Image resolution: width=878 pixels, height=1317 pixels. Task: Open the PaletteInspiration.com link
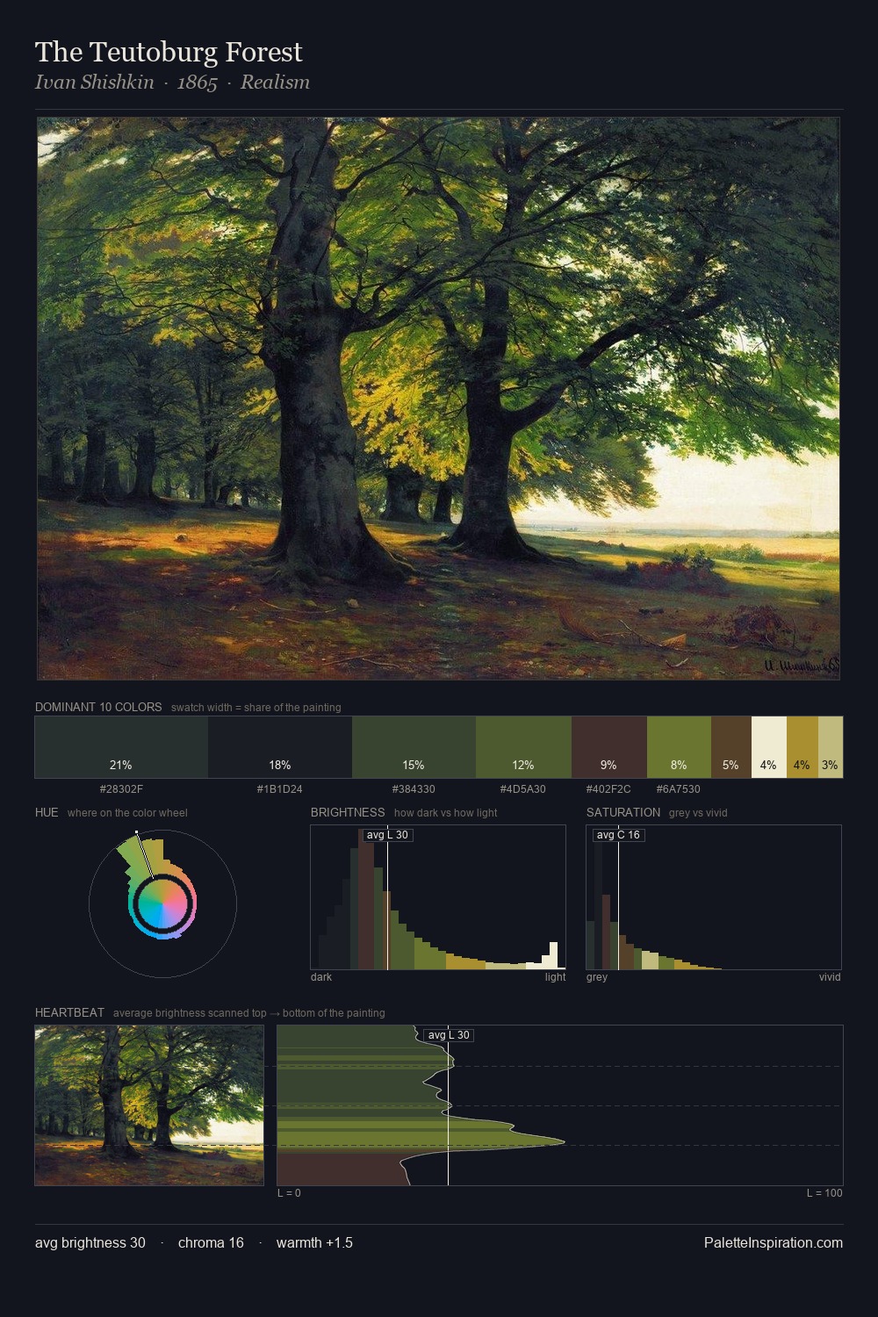774,1243
